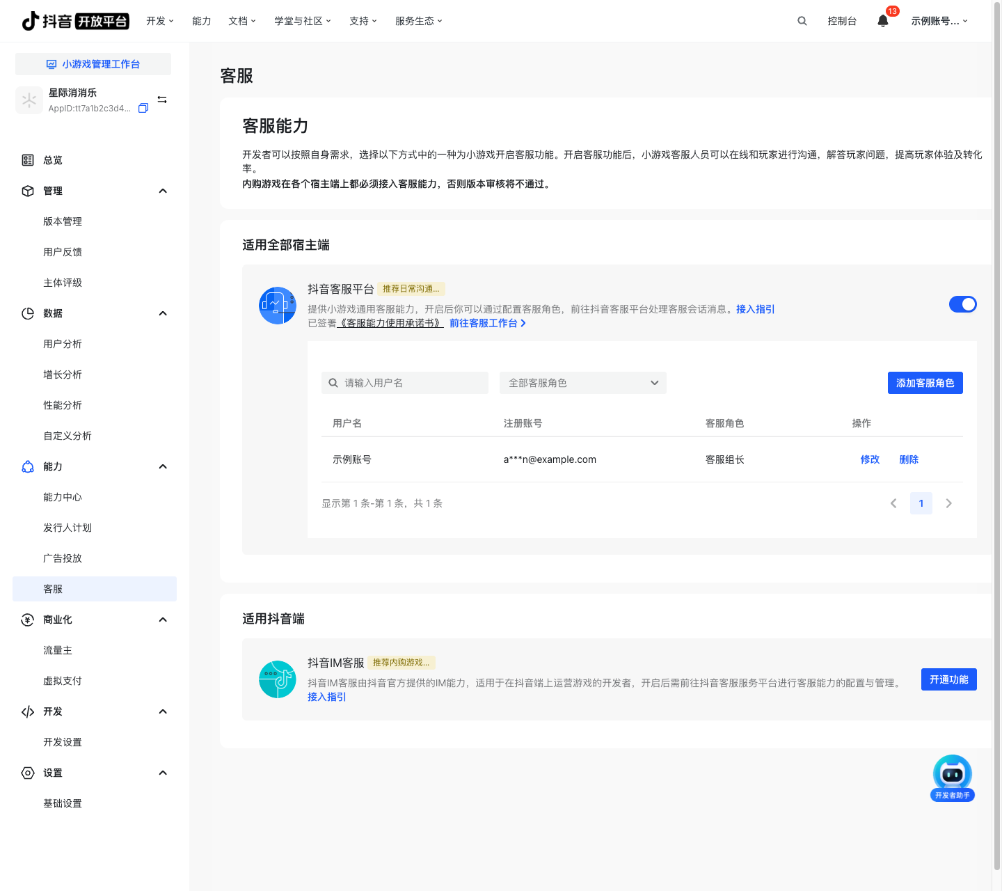
Task: Turn off the 抖音客服平台 switch
Action: coord(963,304)
